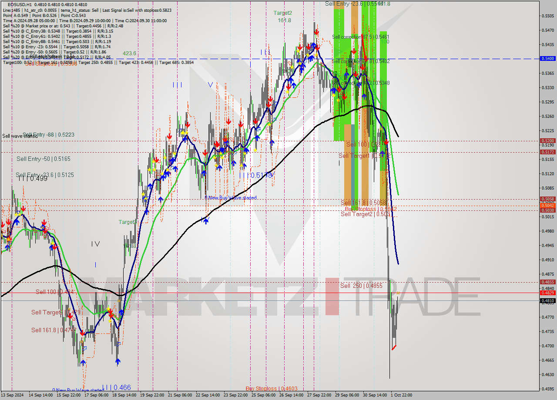Click the blue Roman numeral V wave label
This screenshot has width=557, height=400.
point(210,85)
